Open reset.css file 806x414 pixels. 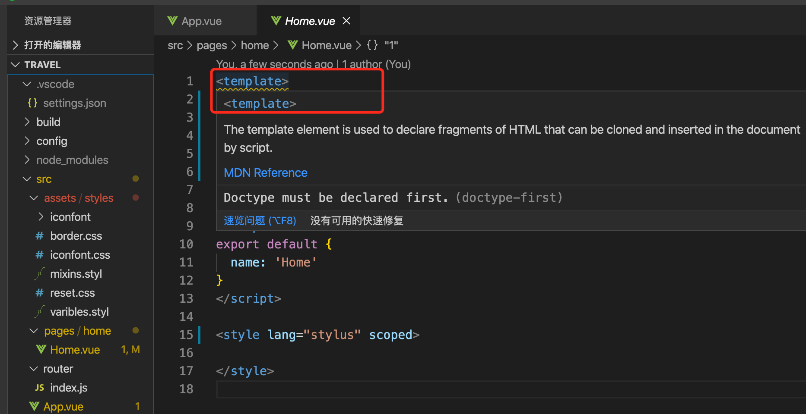pos(72,293)
